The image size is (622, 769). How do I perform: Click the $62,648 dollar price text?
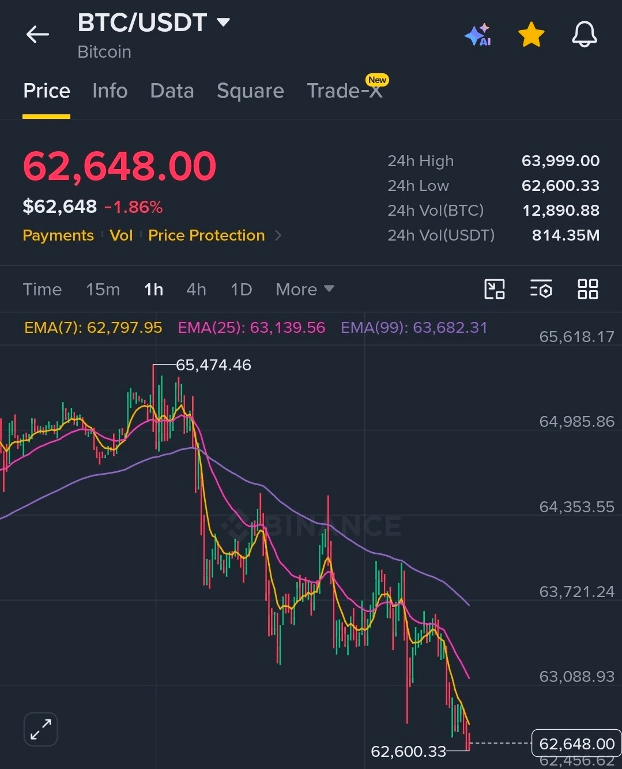[x=60, y=207]
